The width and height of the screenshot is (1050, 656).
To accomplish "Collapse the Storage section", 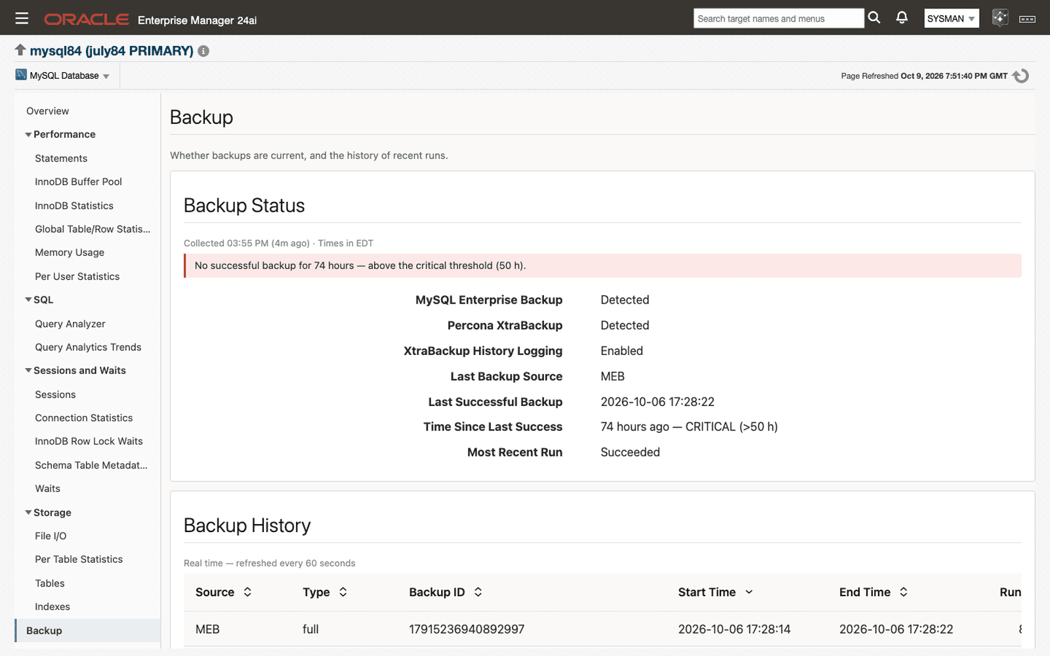I will pyautogui.click(x=28, y=512).
